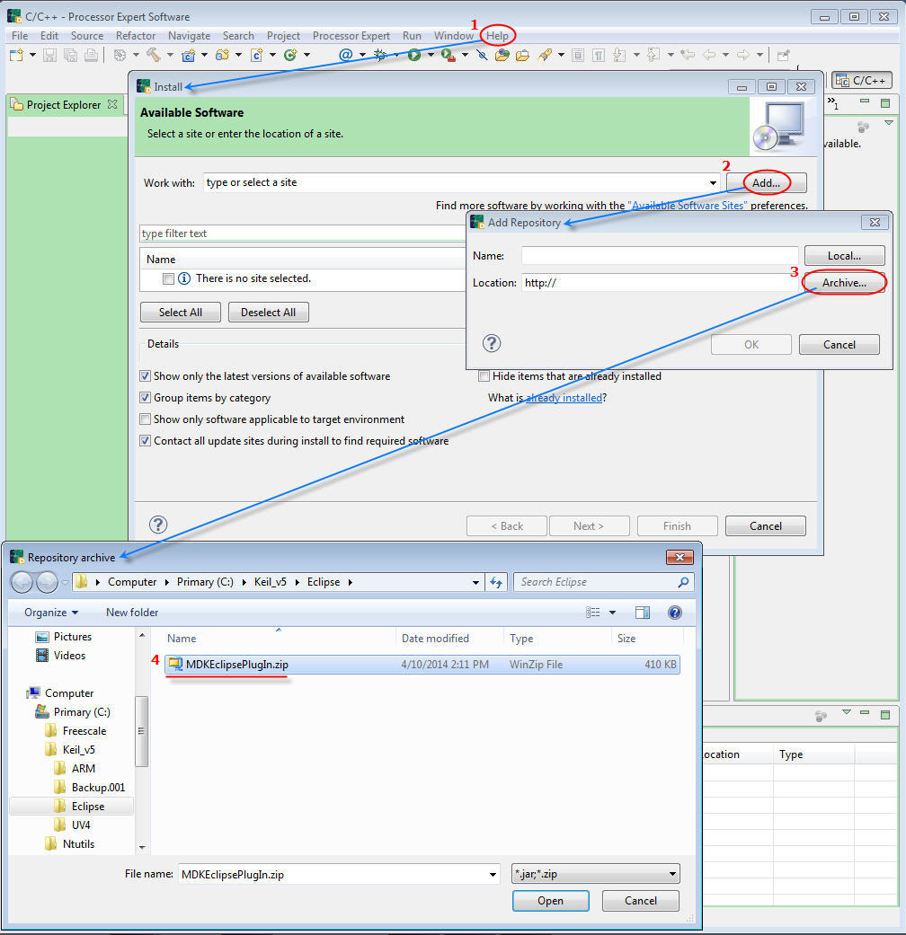Click the Run External Tools icon
Screen dimensions: 906x935
pos(449,56)
